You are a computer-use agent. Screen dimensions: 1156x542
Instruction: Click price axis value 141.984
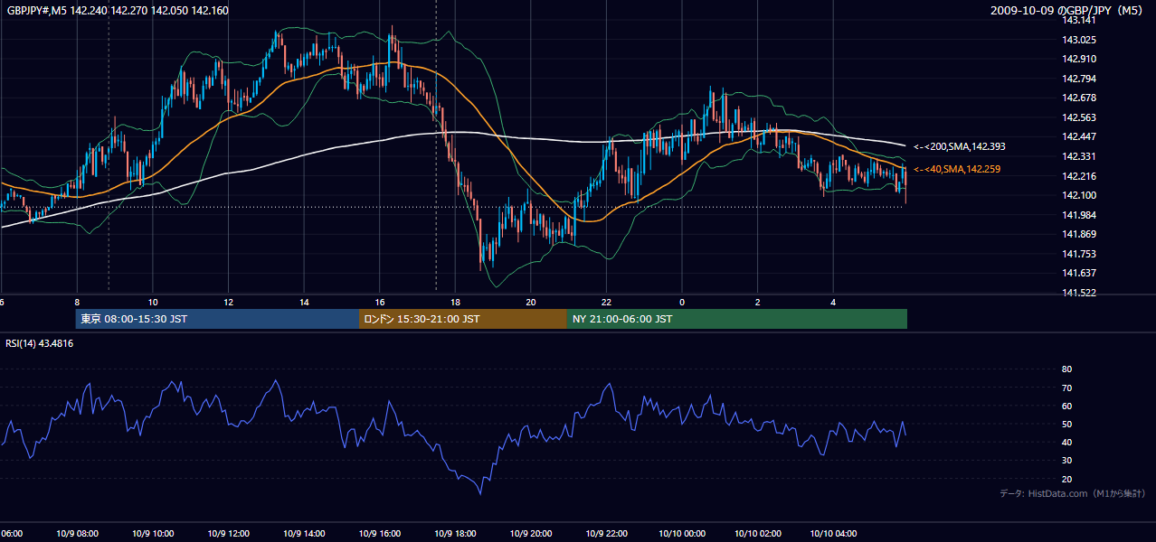click(1078, 215)
